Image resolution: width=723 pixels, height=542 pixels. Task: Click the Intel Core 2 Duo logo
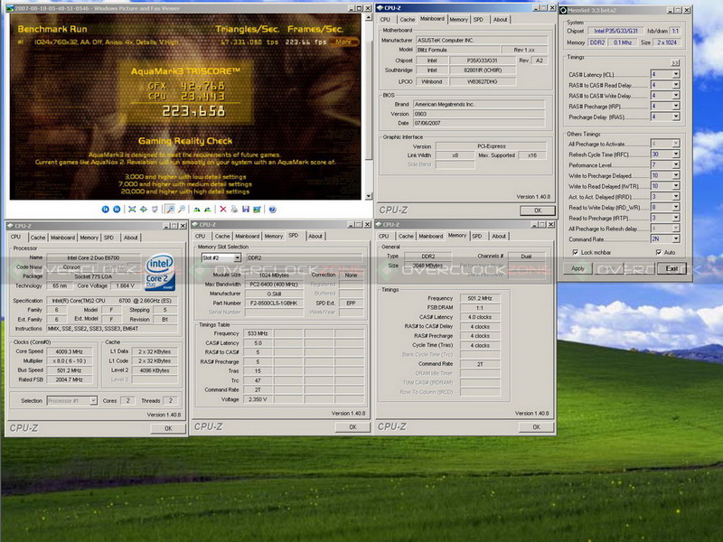pyautogui.click(x=160, y=272)
